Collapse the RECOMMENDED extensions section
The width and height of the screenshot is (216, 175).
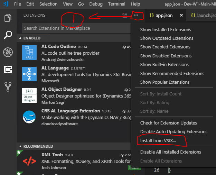pyautogui.click(x=74, y=146)
